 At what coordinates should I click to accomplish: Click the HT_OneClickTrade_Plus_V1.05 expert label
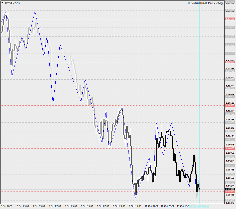tap(203, 3)
